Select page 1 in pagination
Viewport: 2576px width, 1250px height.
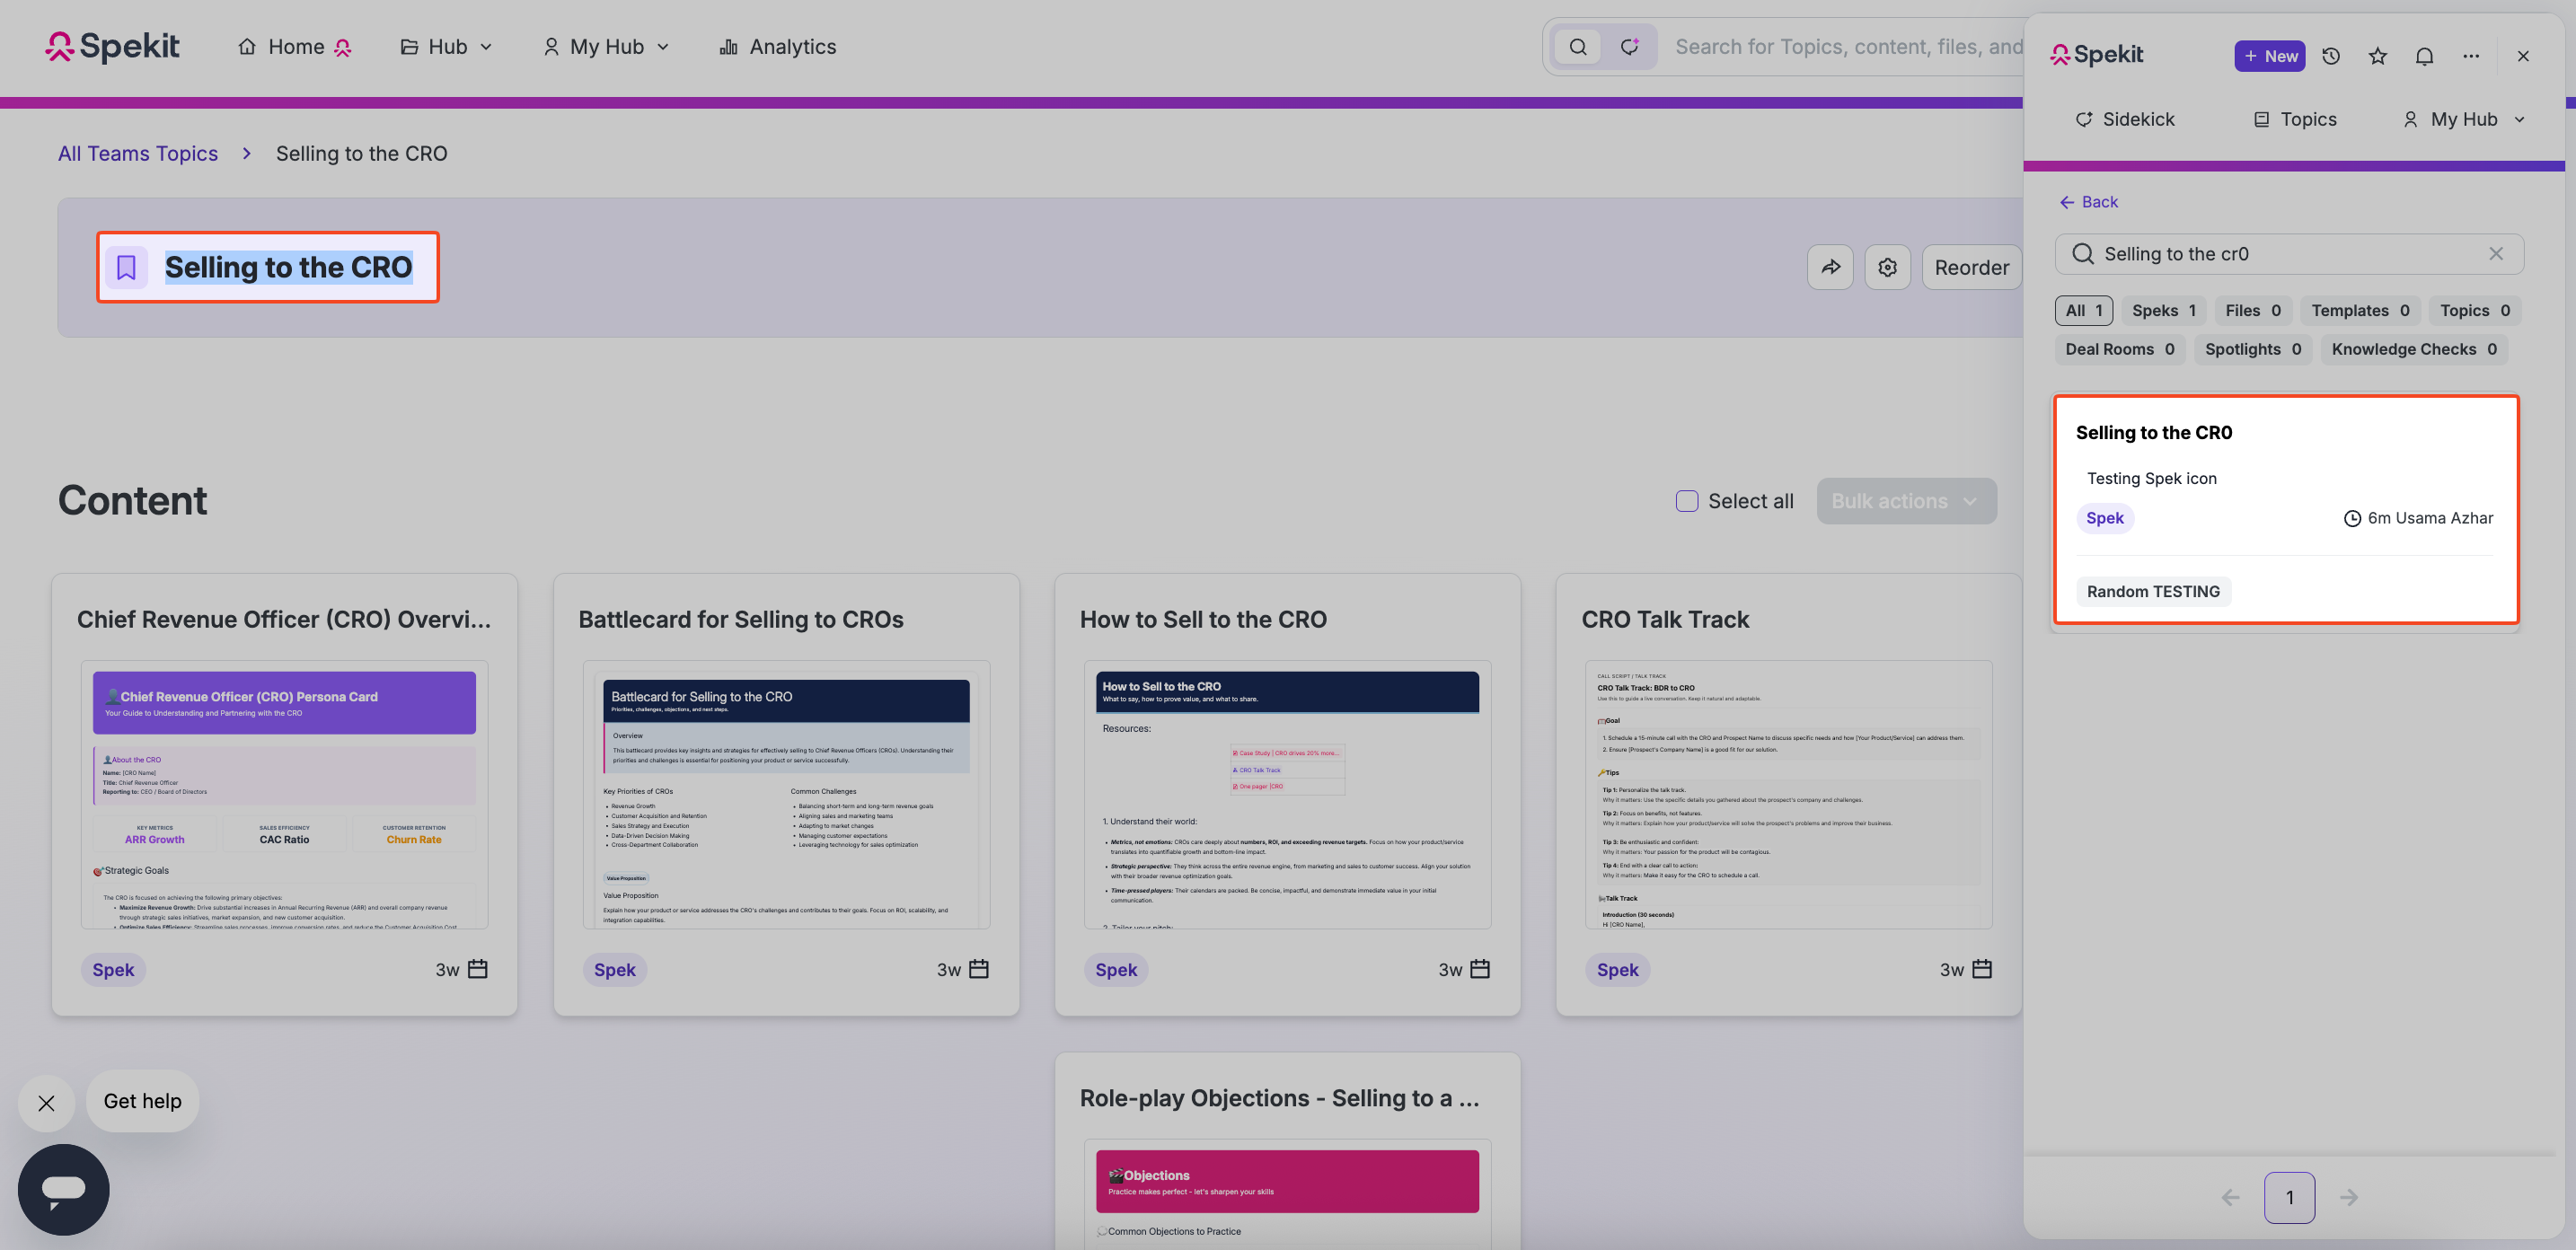click(2289, 1197)
